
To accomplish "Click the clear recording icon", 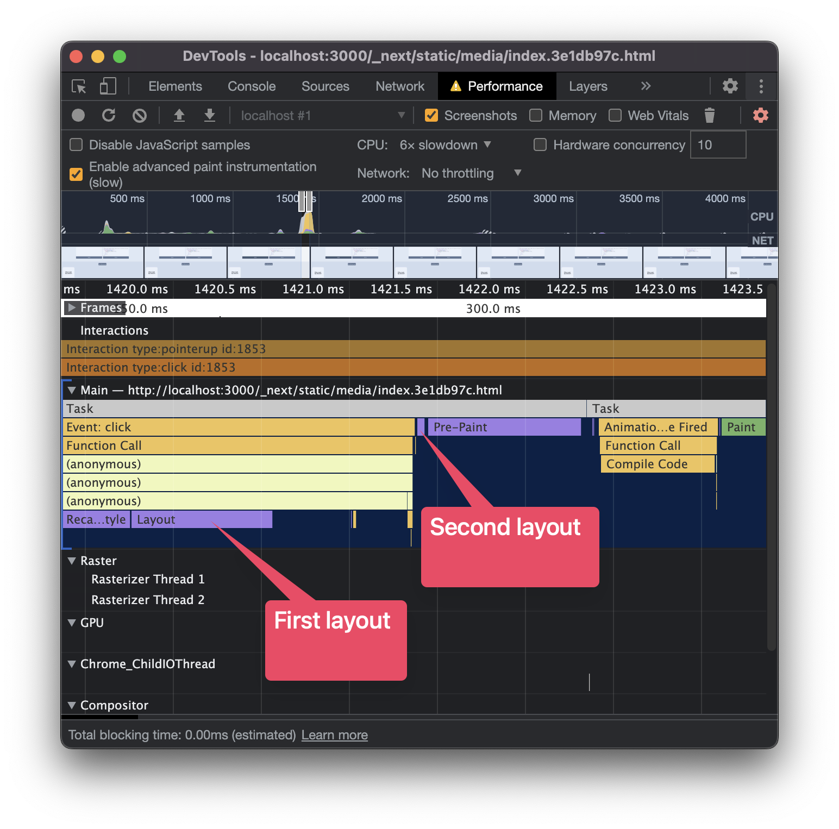I will pyautogui.click(x=140, y=115).
